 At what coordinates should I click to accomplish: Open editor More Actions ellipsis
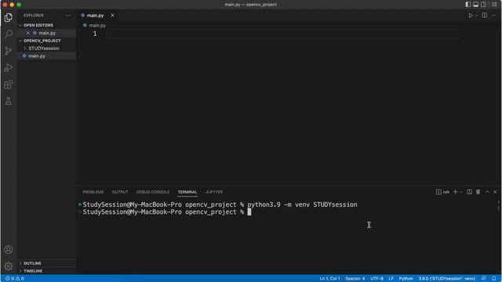pos(493,16)
